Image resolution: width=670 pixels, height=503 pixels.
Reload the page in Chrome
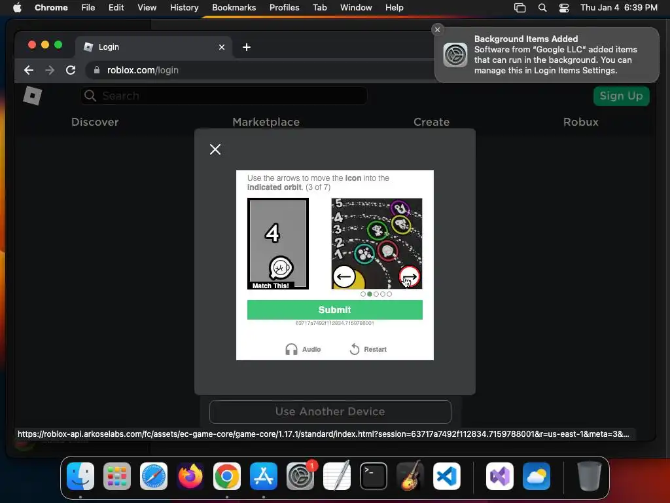click(71, 70)
